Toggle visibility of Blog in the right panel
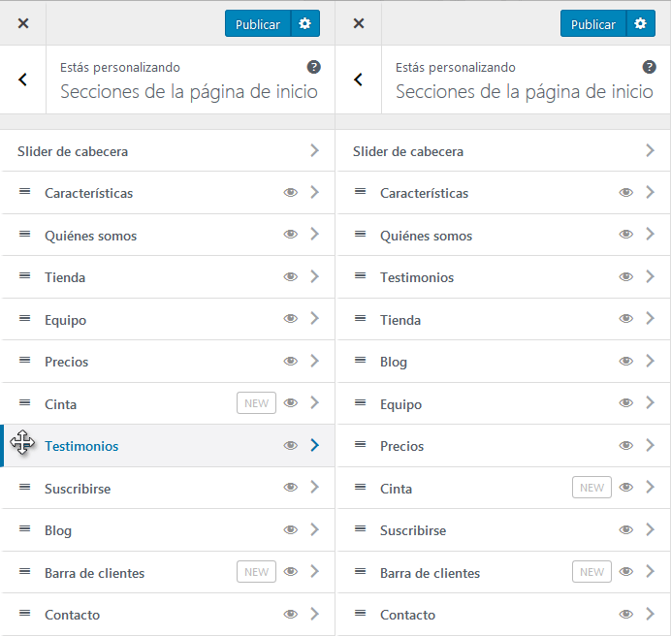Viewport: 671px width, 636px height. tap(625, 362)
